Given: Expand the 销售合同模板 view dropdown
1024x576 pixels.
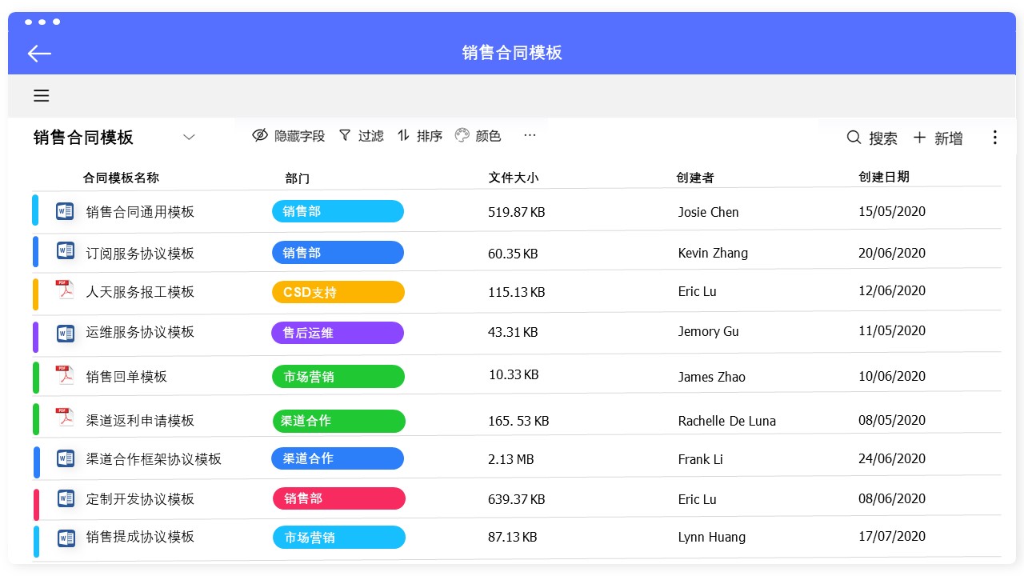Looking at the screenshot, I should pos(189,138).
